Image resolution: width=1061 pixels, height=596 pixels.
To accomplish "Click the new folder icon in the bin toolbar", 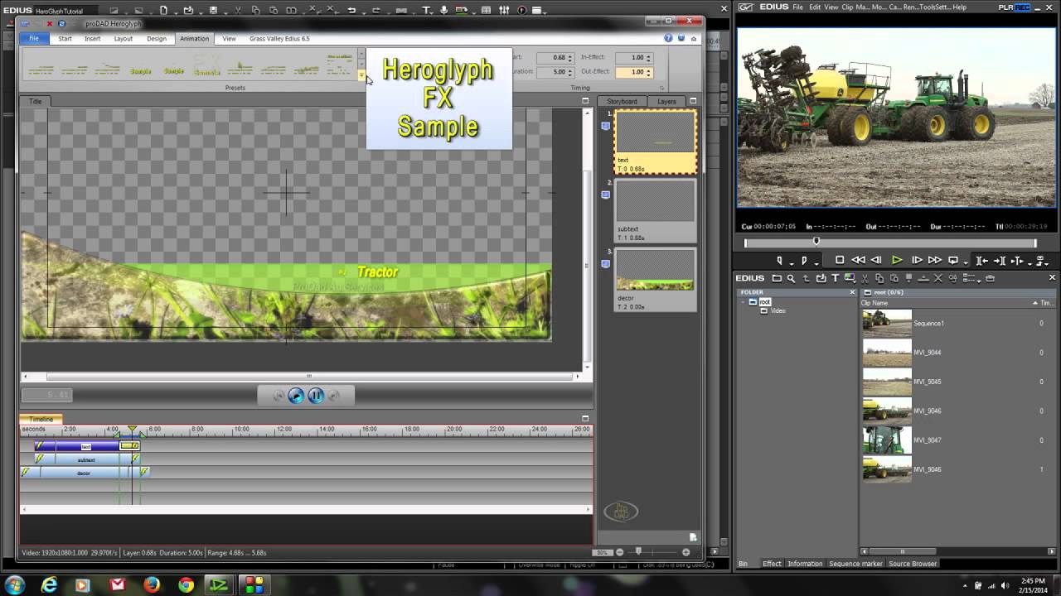I will 777,278.
